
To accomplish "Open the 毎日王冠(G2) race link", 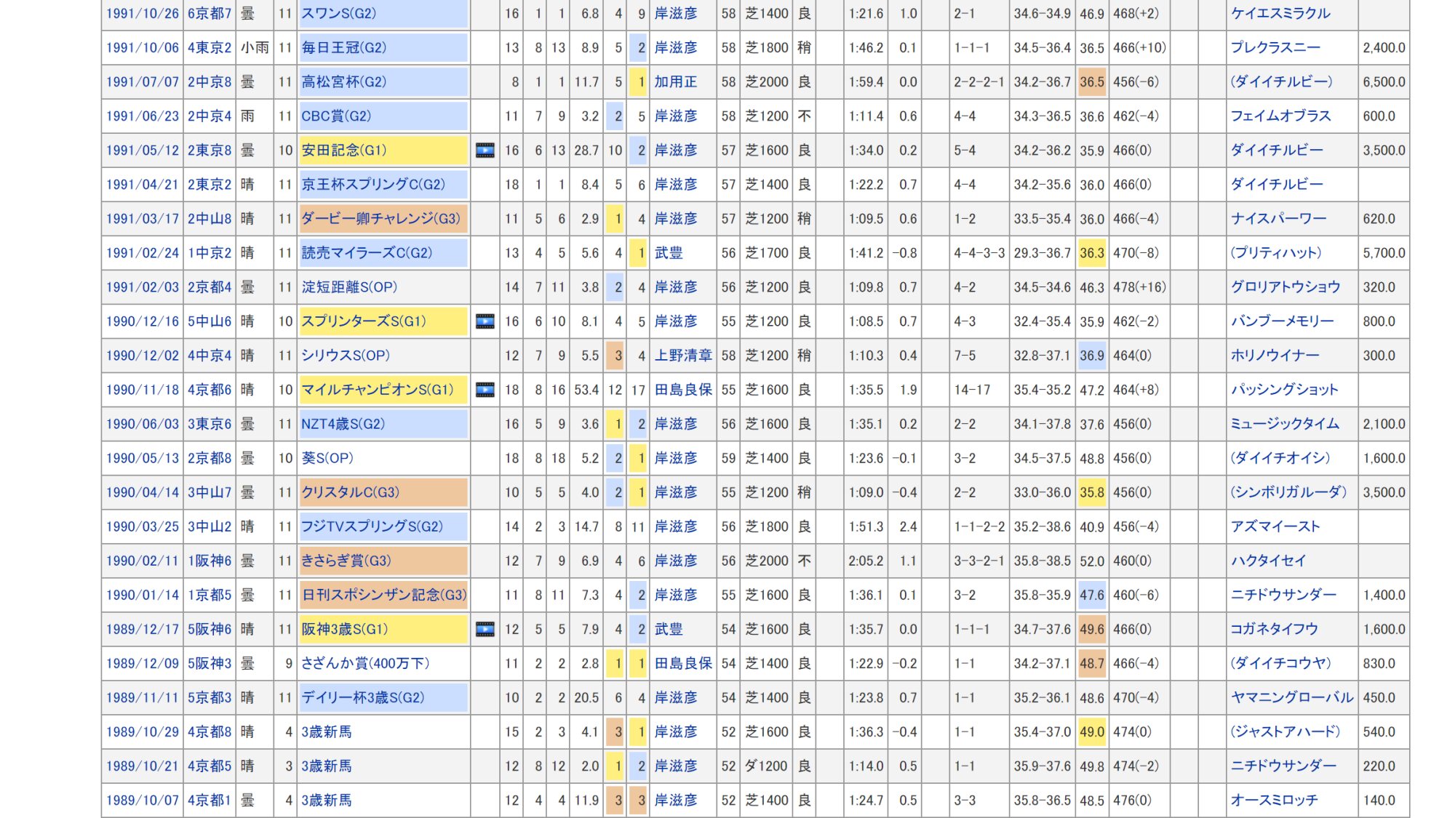I will pos(343,48).
